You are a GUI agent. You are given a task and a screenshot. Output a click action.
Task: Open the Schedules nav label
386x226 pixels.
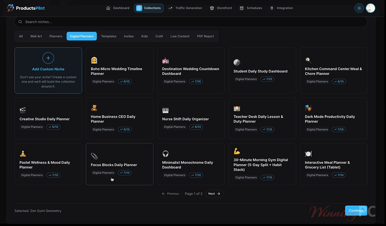[254, 8]
